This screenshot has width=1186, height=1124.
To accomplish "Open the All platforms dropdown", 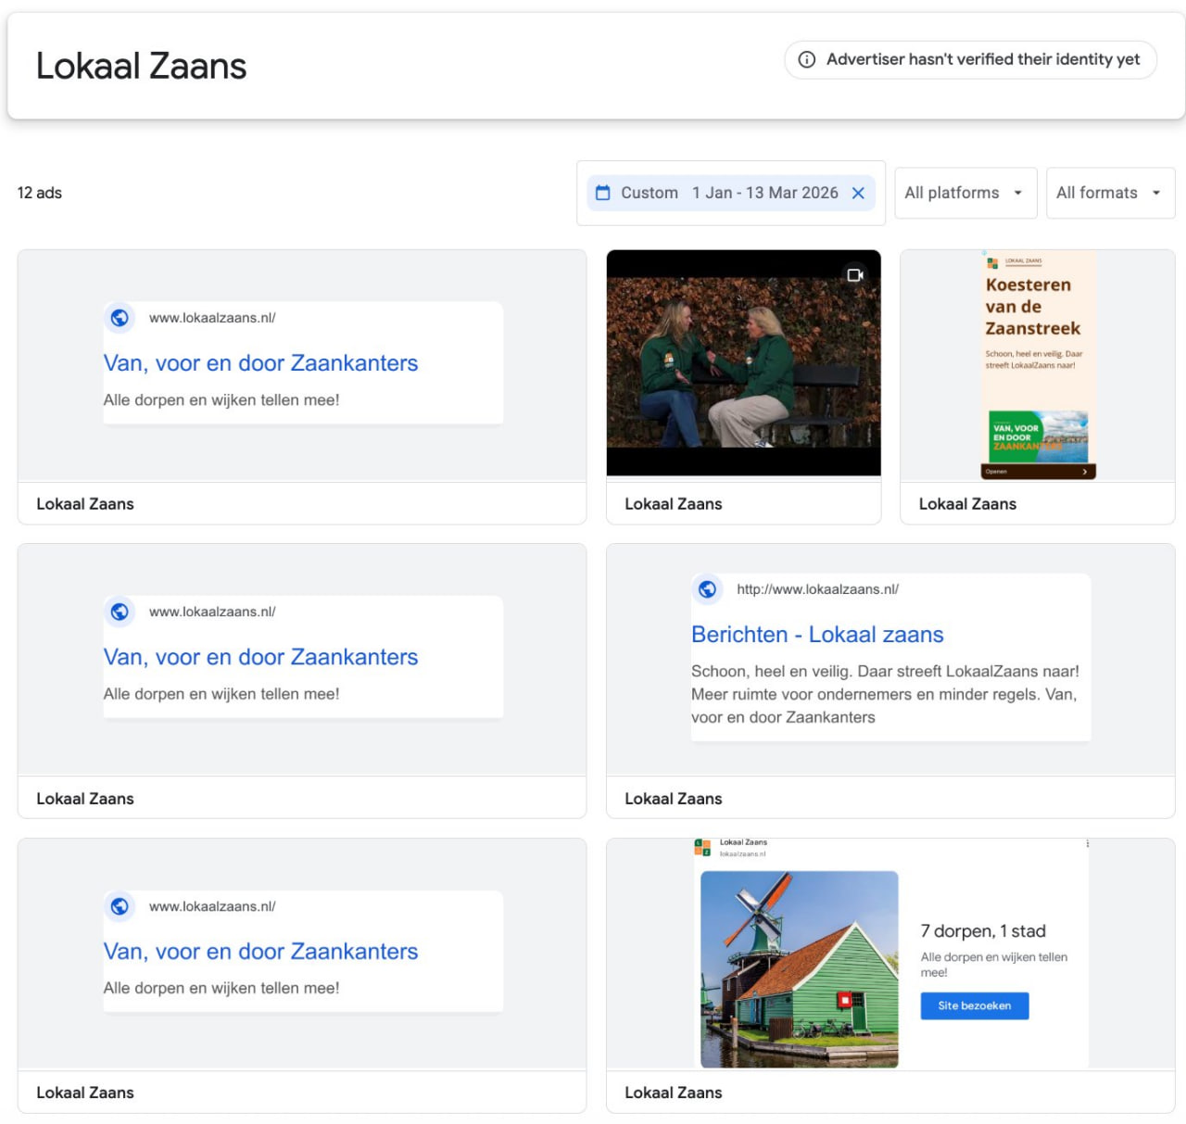I will click(x=965, y=193).
